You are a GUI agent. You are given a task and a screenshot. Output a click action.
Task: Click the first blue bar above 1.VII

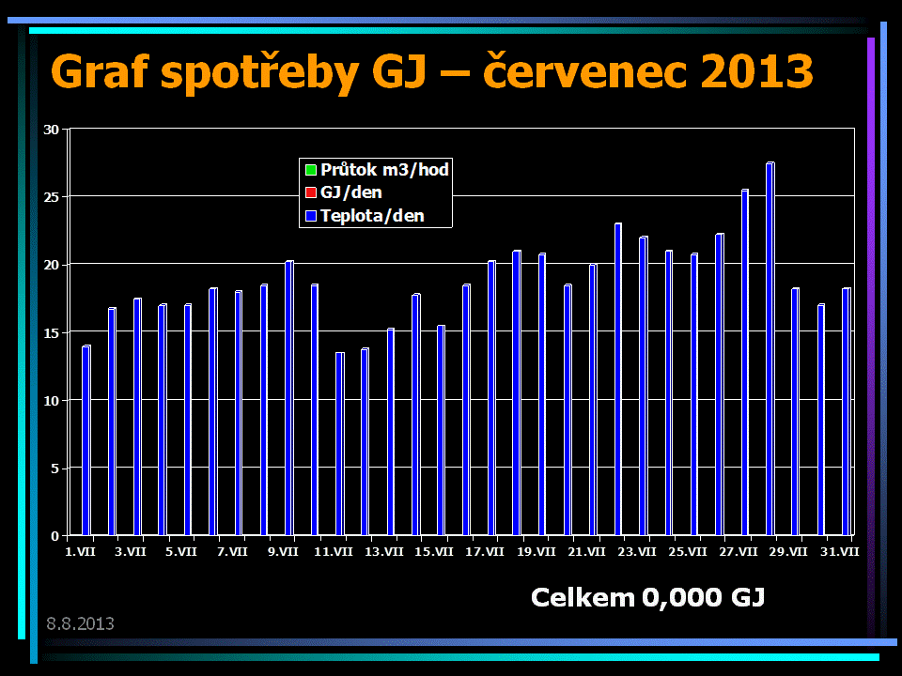coord(86,441)
